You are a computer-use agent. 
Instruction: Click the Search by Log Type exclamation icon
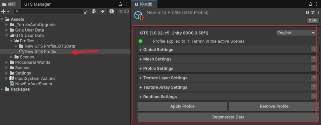(x=112, y=11)
